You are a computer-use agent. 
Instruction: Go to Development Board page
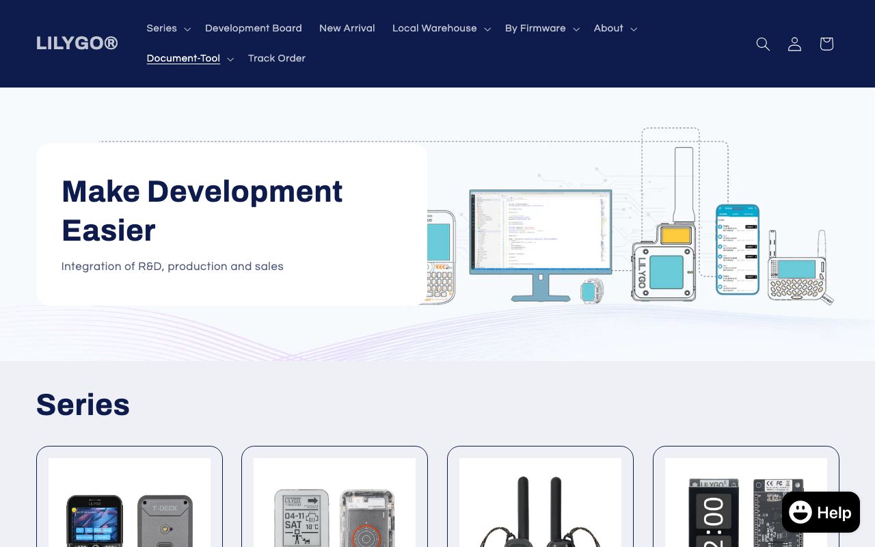point(254,28)
